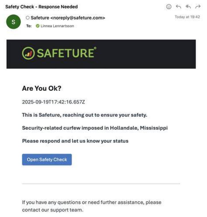Click the support team footer text
The width and height of the screenshot is (207, 217).
[x=92, y=206]
